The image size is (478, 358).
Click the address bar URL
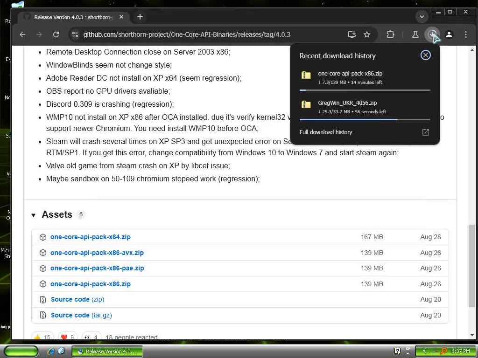point(187,34)
